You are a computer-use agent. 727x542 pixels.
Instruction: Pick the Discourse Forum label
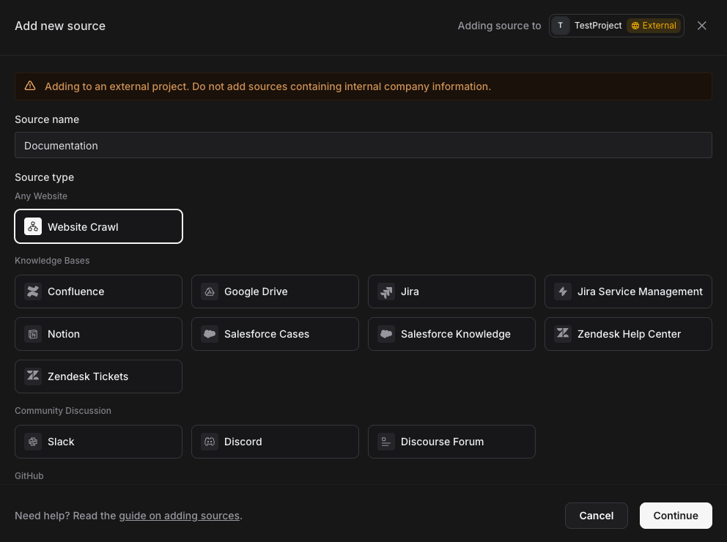pyautogui.click(x=443, y=442)
